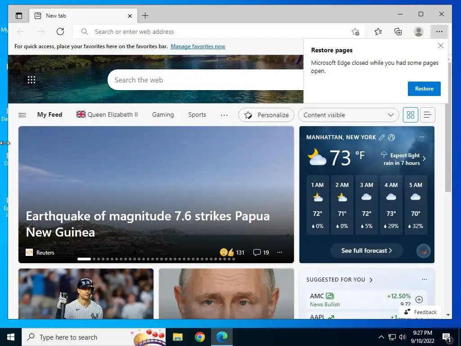Click the round weather map icon
This screenshot has height=346, width=461.
[423, 251]
